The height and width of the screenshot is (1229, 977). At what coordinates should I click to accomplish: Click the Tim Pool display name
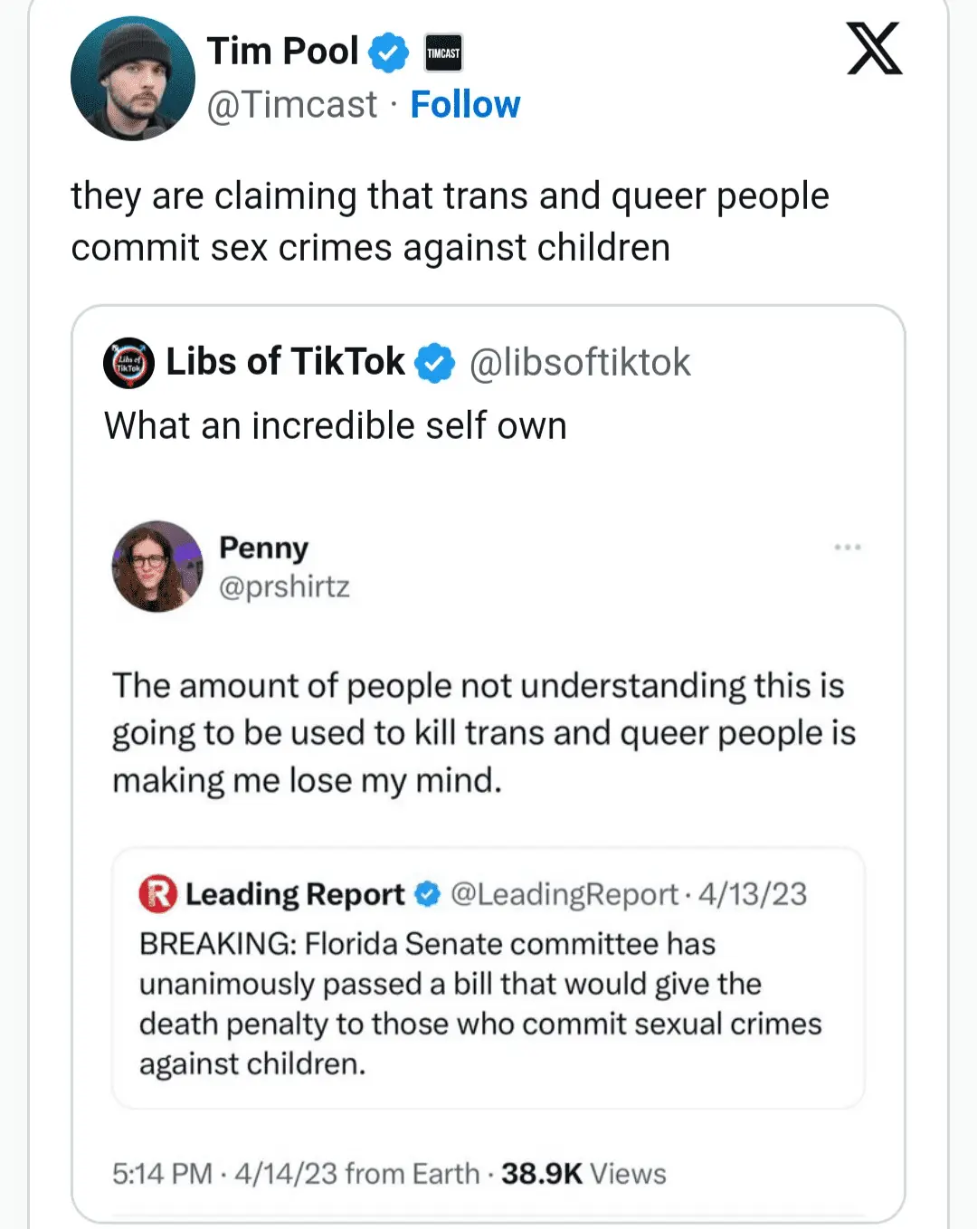[282, 52]
